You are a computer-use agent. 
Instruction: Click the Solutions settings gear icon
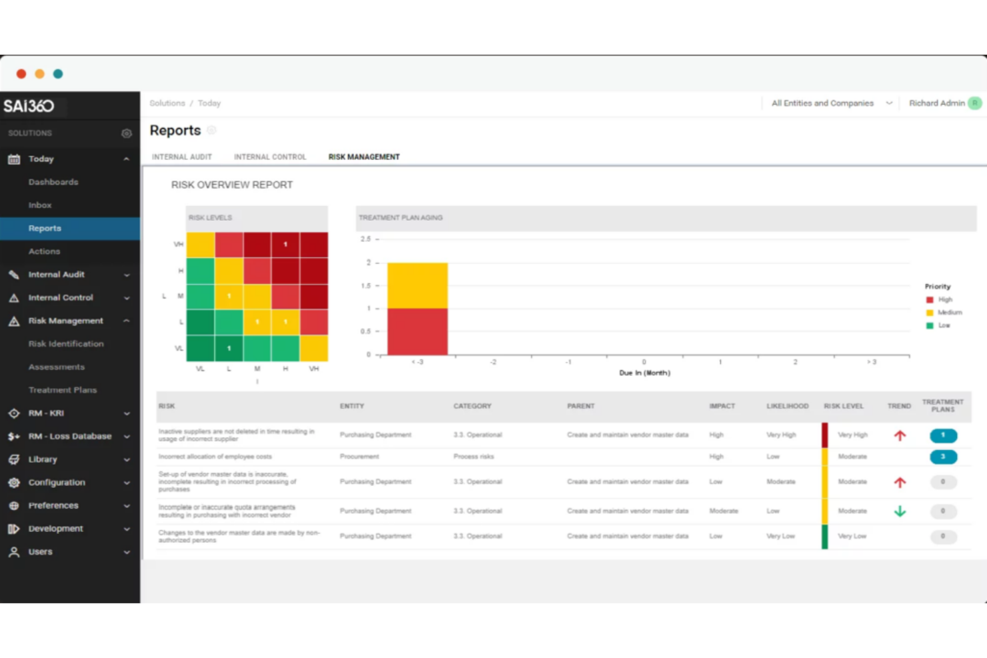(126, 133)
